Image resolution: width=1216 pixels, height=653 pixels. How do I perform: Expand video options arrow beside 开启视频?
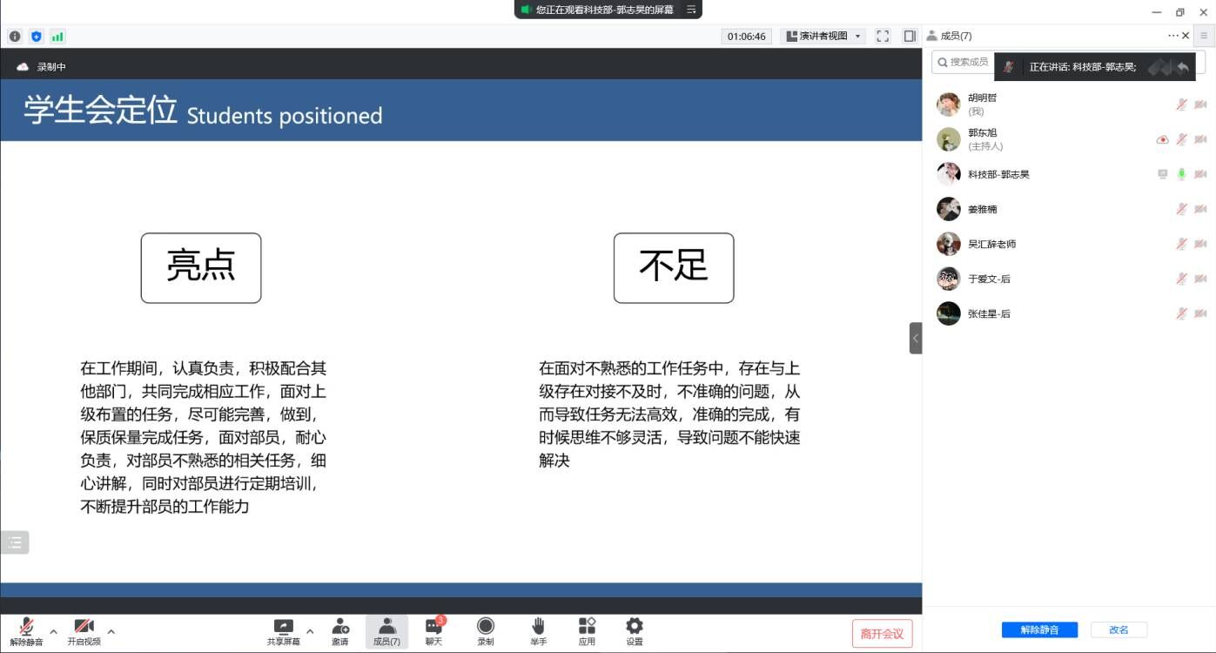(111, 631)
